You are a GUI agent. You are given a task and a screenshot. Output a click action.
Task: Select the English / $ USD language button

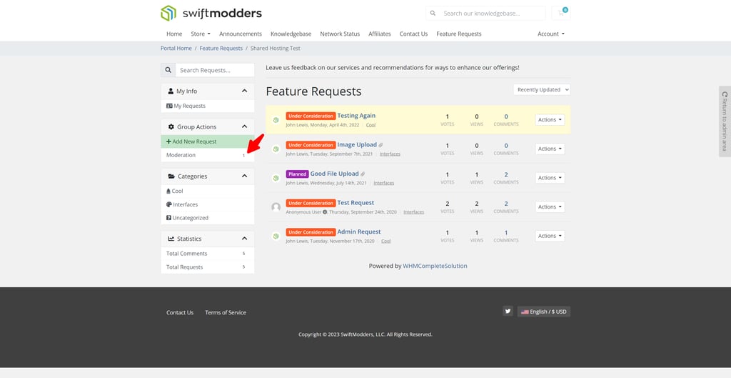point(543,312)
